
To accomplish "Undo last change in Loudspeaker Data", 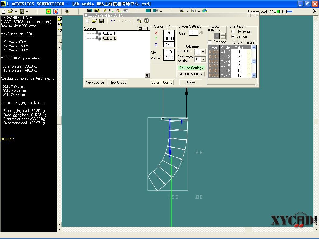I will 113,21.
